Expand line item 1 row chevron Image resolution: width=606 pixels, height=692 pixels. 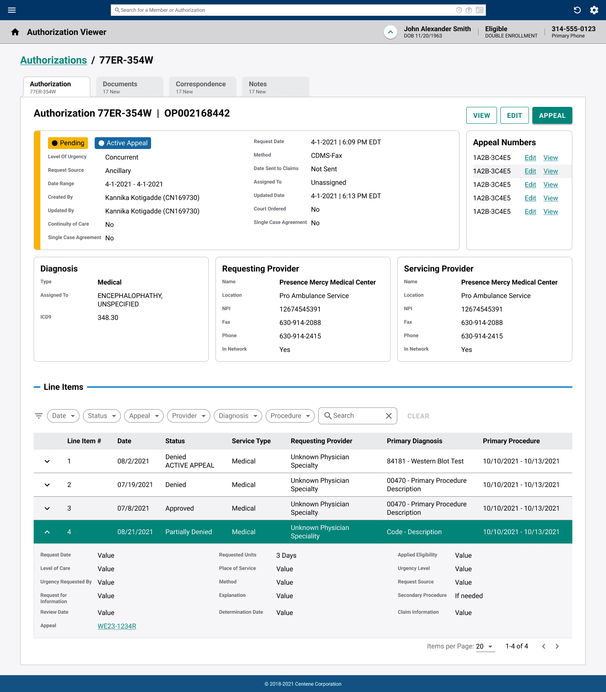click(x=47, y=461)
